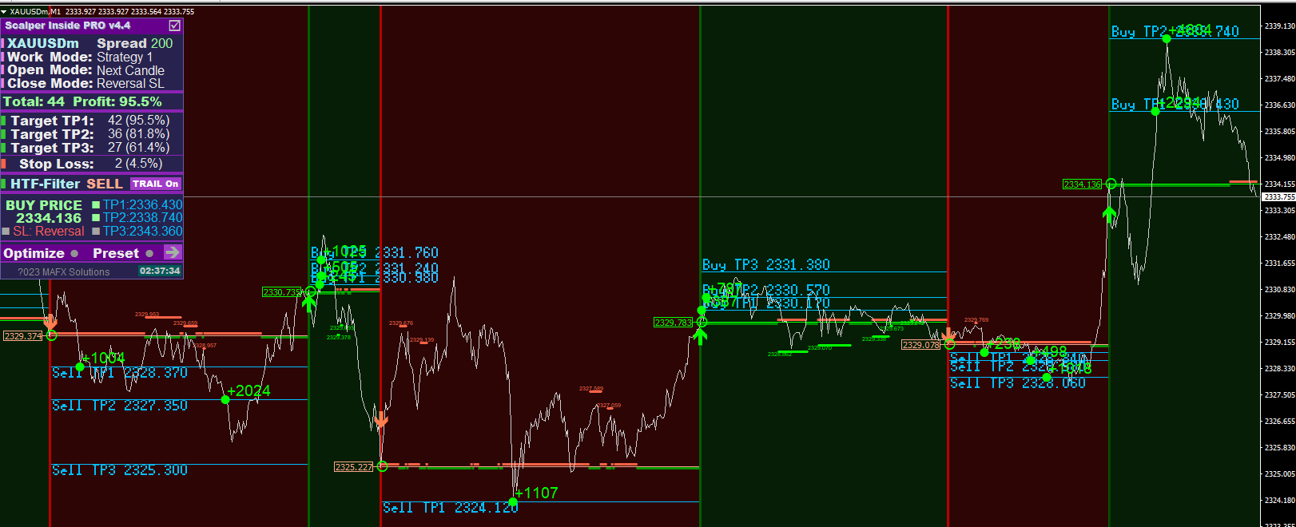
Task: Toggle the TRAIL On button
Action: pos(156,184)
